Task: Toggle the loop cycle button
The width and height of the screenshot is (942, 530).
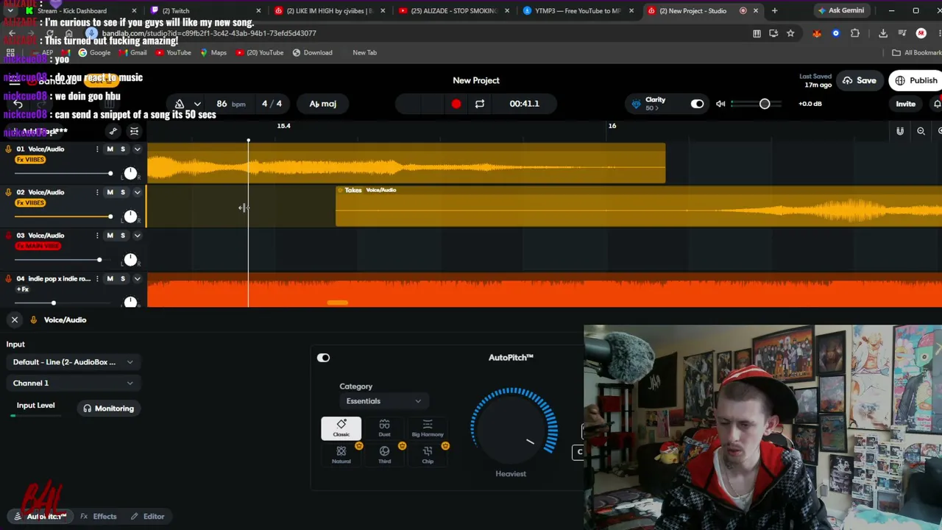Action: (480, 104)
